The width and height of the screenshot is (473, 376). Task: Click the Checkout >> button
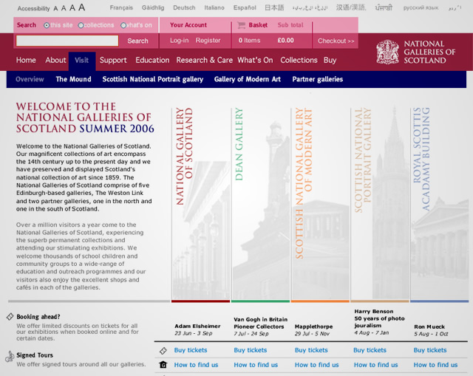[x=336, y=41]
